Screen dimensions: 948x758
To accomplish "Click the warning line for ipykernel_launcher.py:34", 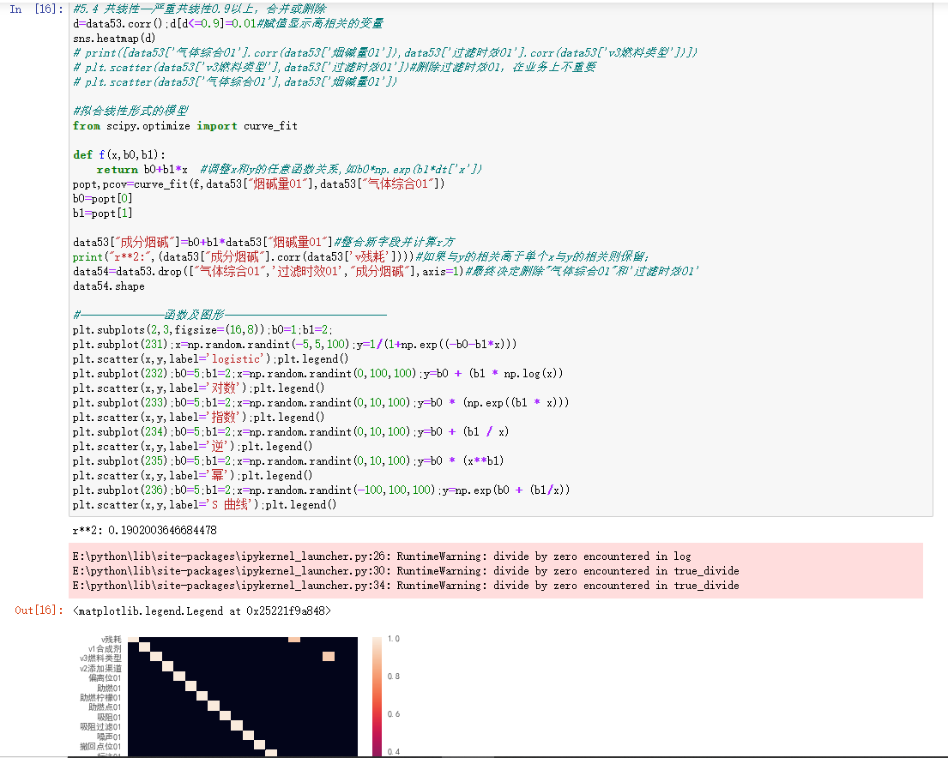I will point(406,585).
